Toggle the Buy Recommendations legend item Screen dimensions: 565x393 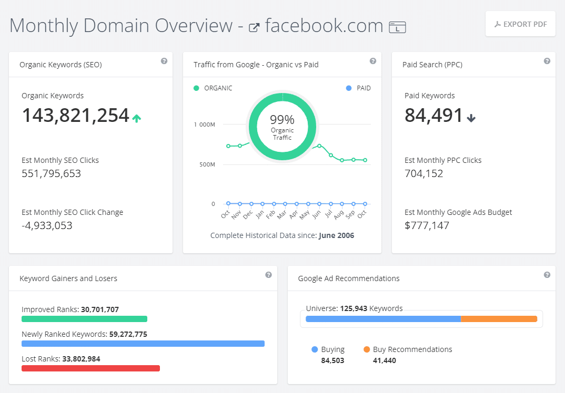(408, 349)
